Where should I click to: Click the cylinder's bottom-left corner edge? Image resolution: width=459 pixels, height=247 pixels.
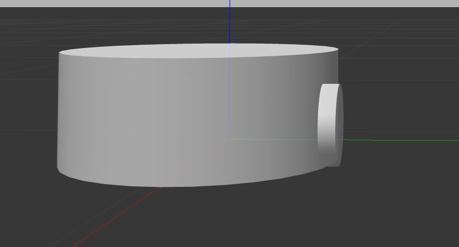tap(59, 167)
